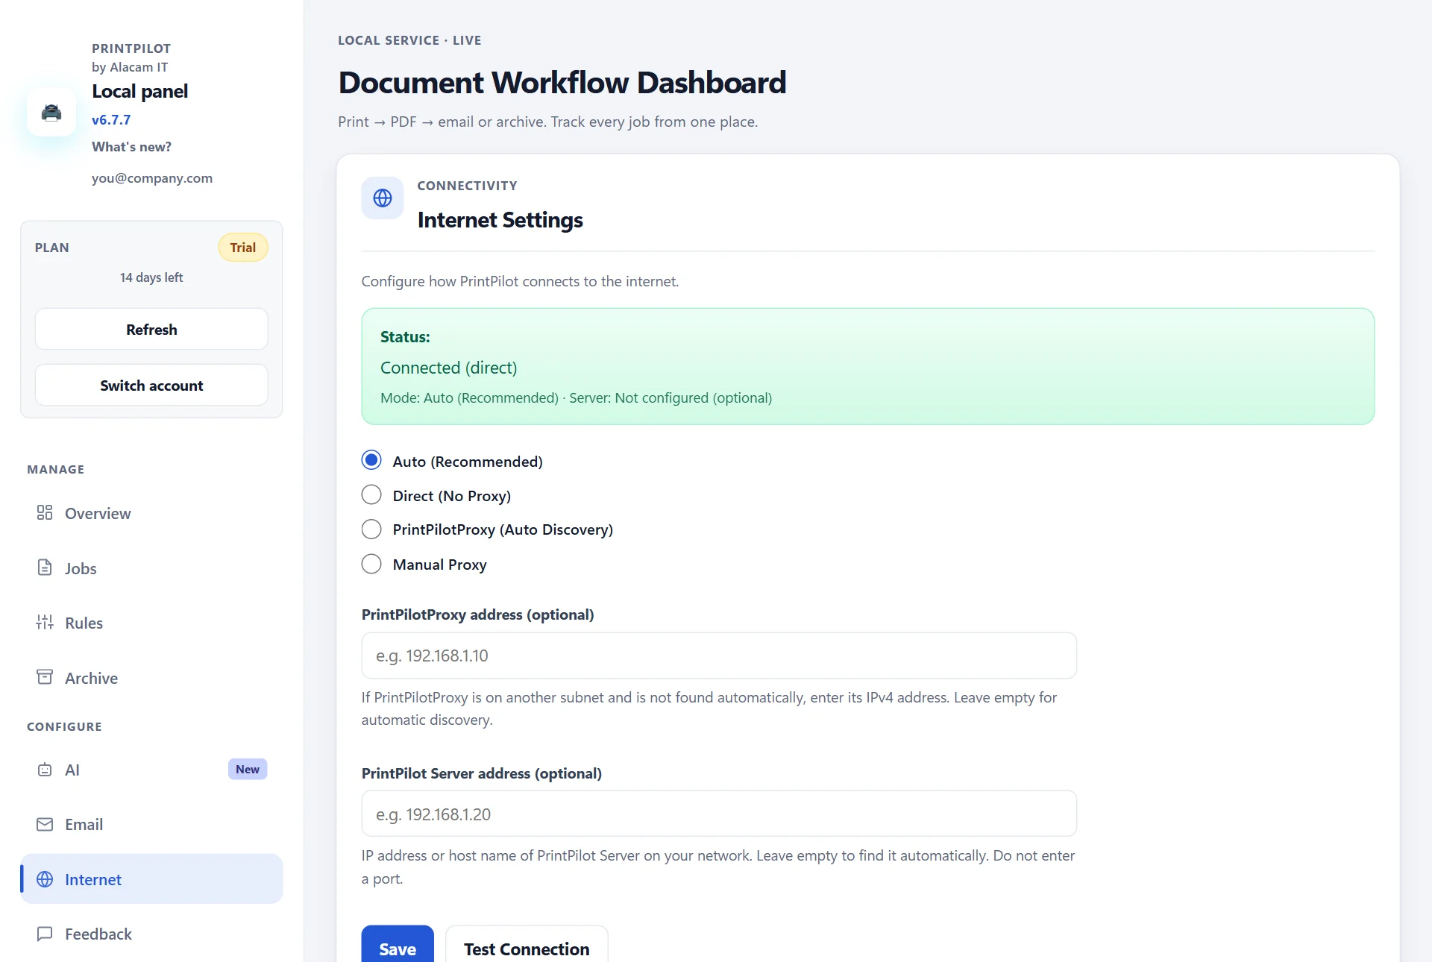Click the Rules sliders icon
The width and height of the screenshot is (1432, 962).
point(45,623)
